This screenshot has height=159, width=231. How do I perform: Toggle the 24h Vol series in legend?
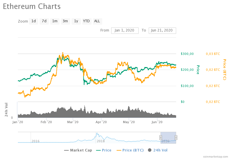point(158,150)
